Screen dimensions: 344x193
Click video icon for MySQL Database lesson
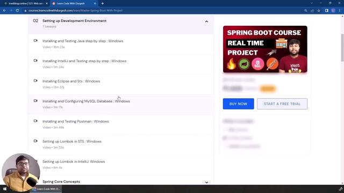pyautogui.click(x=35, y=101)
